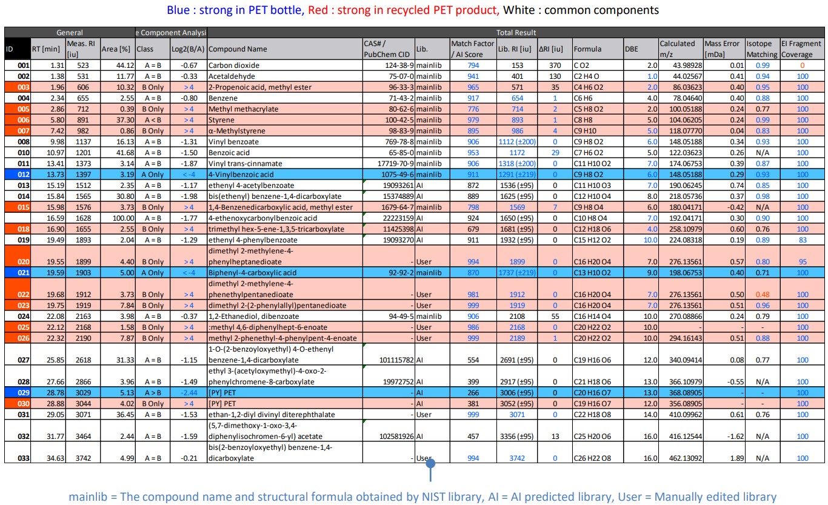Click '1,4-Benzenedicarboxylic acid, methyl ester' cell
This screenshot has height=505, width=828.
284,207
